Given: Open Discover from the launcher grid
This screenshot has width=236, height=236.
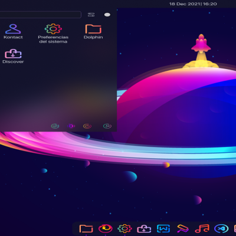Looking at the screenshot, I should (13, 56).
